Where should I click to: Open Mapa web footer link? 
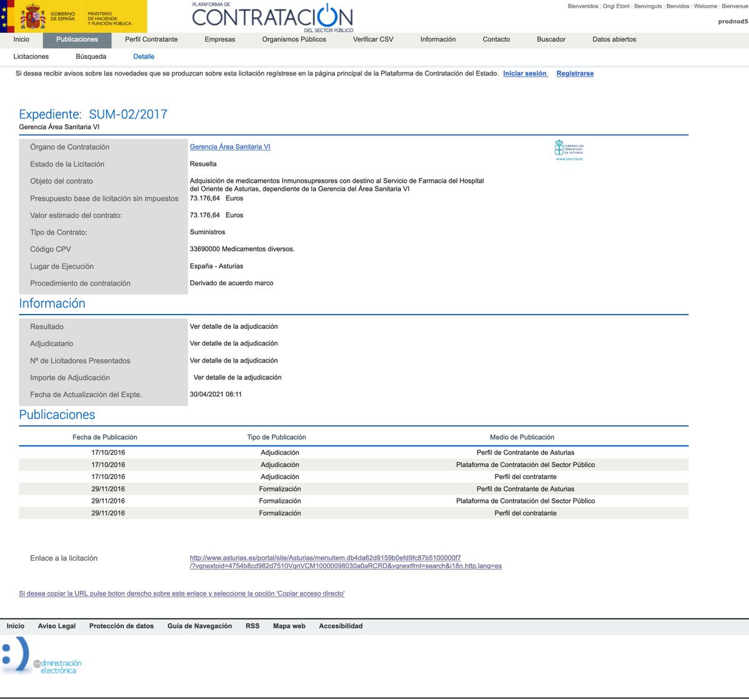[x=289, y=626]
